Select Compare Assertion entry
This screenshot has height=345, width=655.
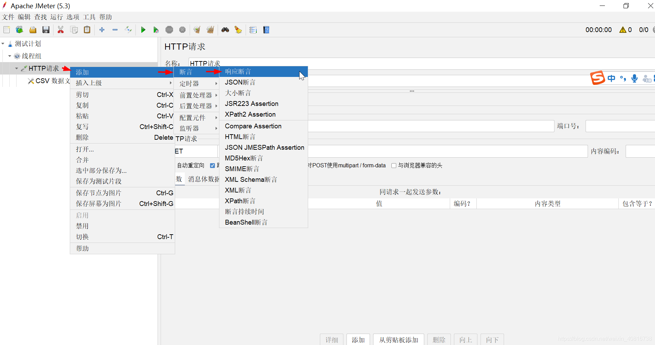click(264, 126)
